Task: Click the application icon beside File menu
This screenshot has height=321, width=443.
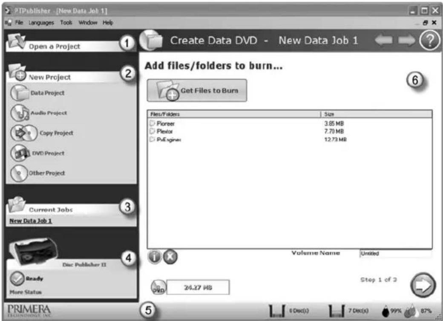Action: [x=8, y=23]
